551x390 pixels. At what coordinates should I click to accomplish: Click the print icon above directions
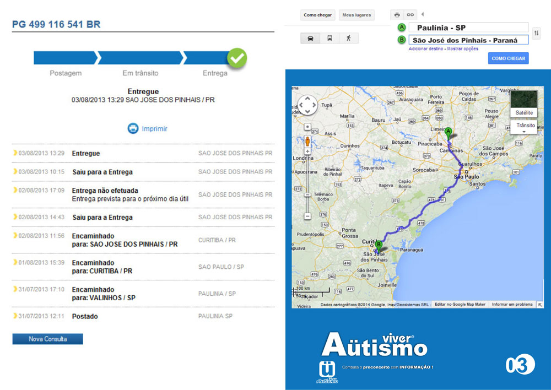pos(397,15)
